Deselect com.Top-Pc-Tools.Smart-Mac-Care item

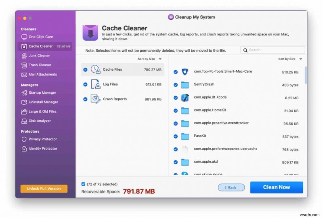176,72
